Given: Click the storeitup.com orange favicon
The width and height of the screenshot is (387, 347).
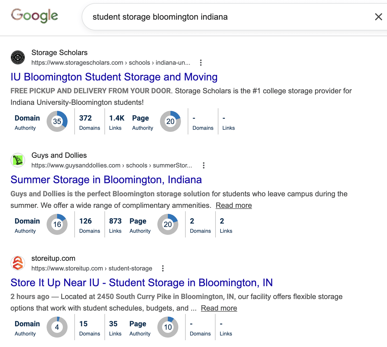Looking at the screenshot, I should [x=17, y=263].
